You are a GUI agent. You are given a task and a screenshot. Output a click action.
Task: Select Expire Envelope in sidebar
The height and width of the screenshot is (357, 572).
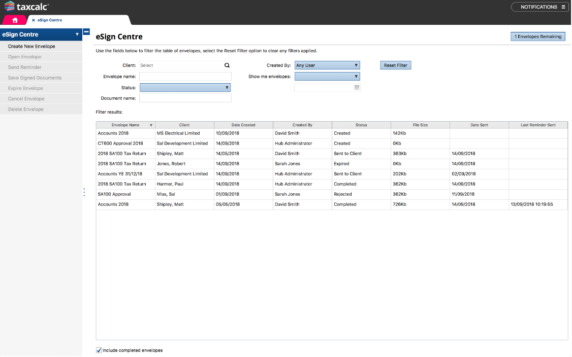[41, 88]
